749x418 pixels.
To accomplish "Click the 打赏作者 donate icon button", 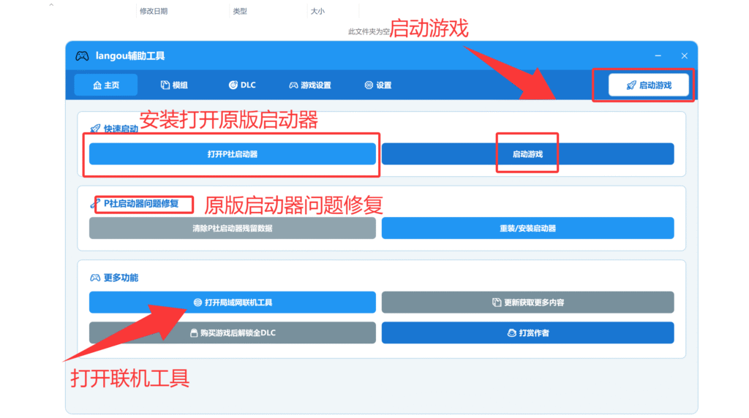I will tap(512, 333).
